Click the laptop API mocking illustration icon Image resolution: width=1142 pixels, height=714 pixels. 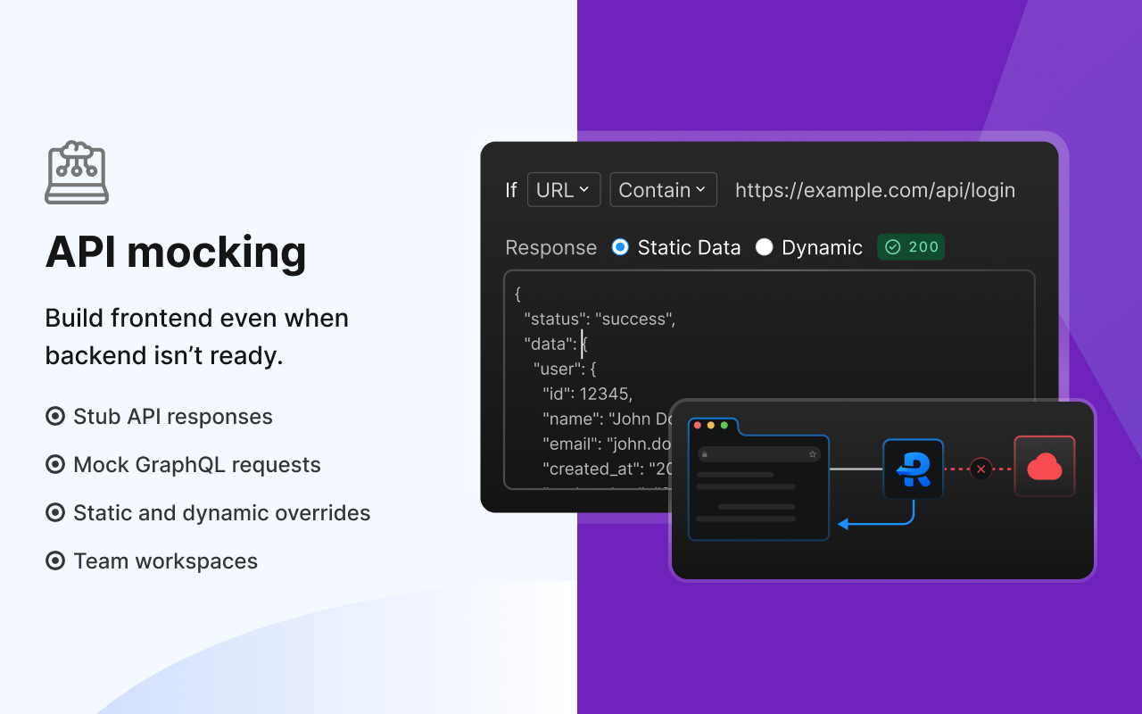tap(77, 172)
